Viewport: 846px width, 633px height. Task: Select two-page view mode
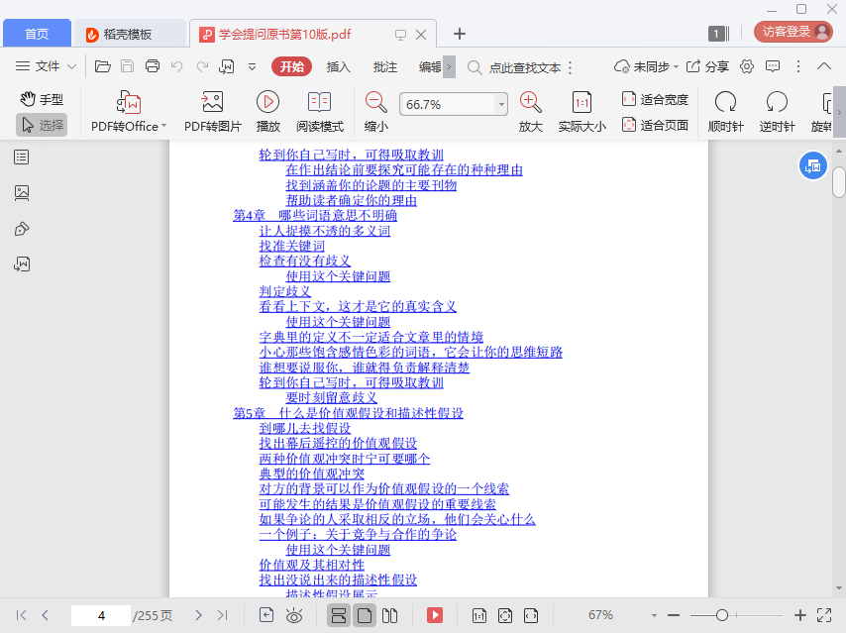(389, 615)
